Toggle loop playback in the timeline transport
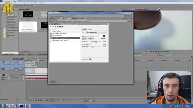This screenshot has width=193, height=108. pyautogui.click(x=29, y=100)
